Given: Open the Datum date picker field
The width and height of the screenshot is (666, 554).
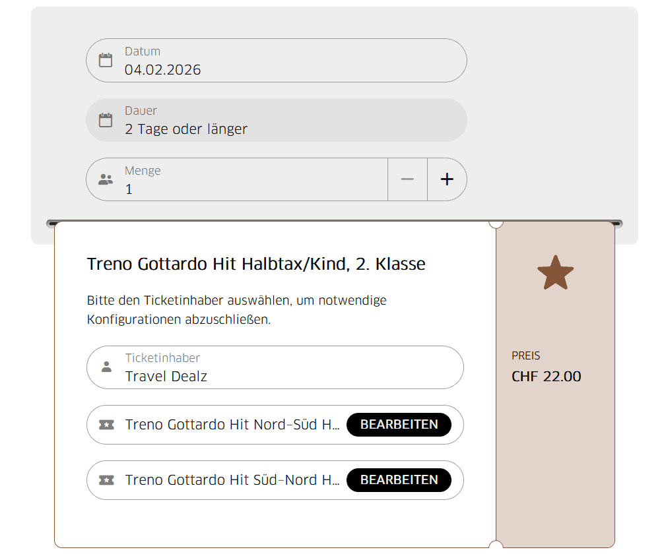Looking at the screenshot, I should click(x=276, y=61).
